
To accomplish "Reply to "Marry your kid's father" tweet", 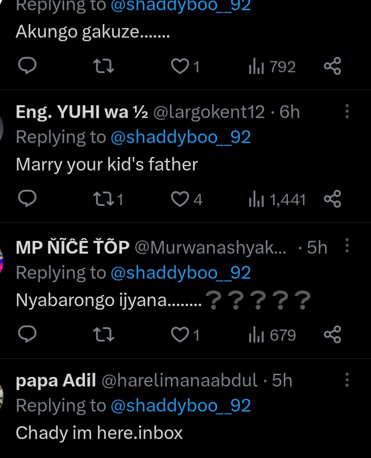I will 27,199.
